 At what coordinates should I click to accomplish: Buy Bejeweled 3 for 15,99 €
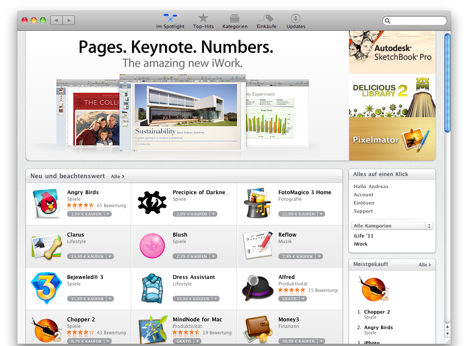click(x=87, y=298)
